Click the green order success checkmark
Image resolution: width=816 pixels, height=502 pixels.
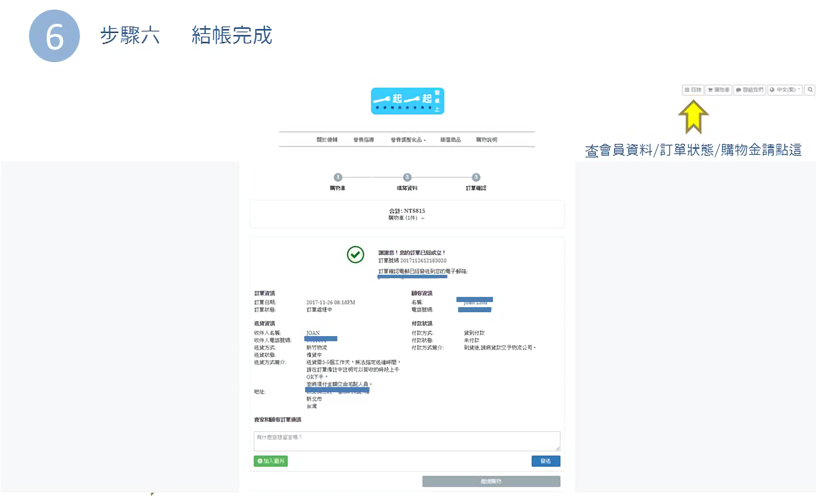point(355,255)
